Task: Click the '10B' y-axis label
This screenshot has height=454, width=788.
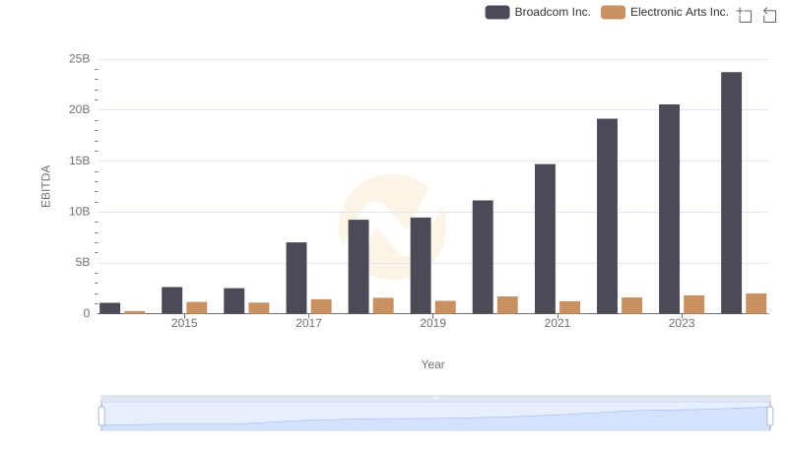Action: click(80, 212)
